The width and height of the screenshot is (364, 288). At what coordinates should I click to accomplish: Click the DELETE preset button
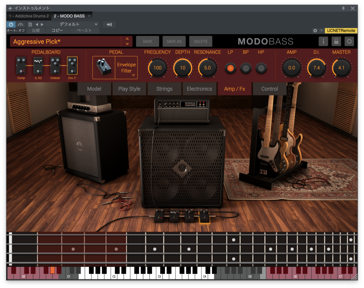[x=201, y=41]
